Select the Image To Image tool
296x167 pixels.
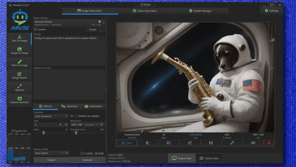19,51
